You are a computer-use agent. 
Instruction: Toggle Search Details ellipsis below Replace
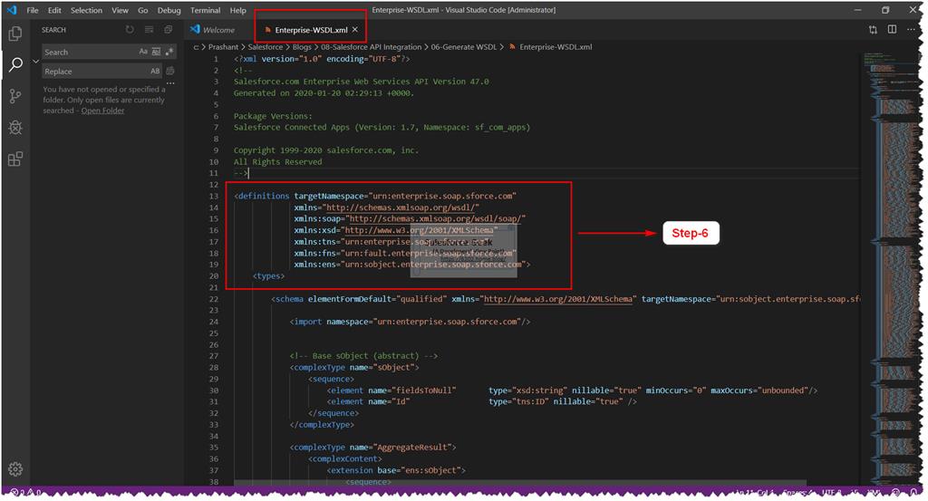point(170,84)
